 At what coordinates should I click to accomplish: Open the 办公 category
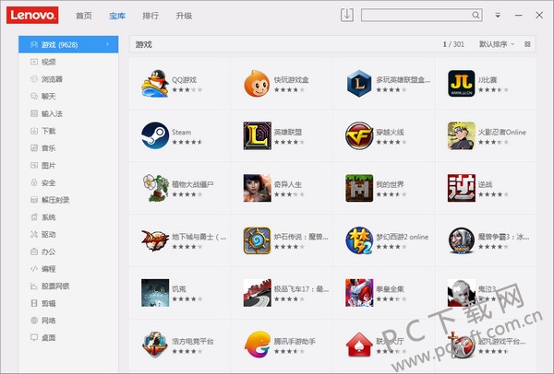[x=68, y=251]
